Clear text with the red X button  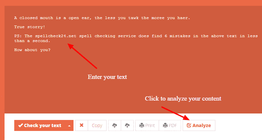point(82,125)
